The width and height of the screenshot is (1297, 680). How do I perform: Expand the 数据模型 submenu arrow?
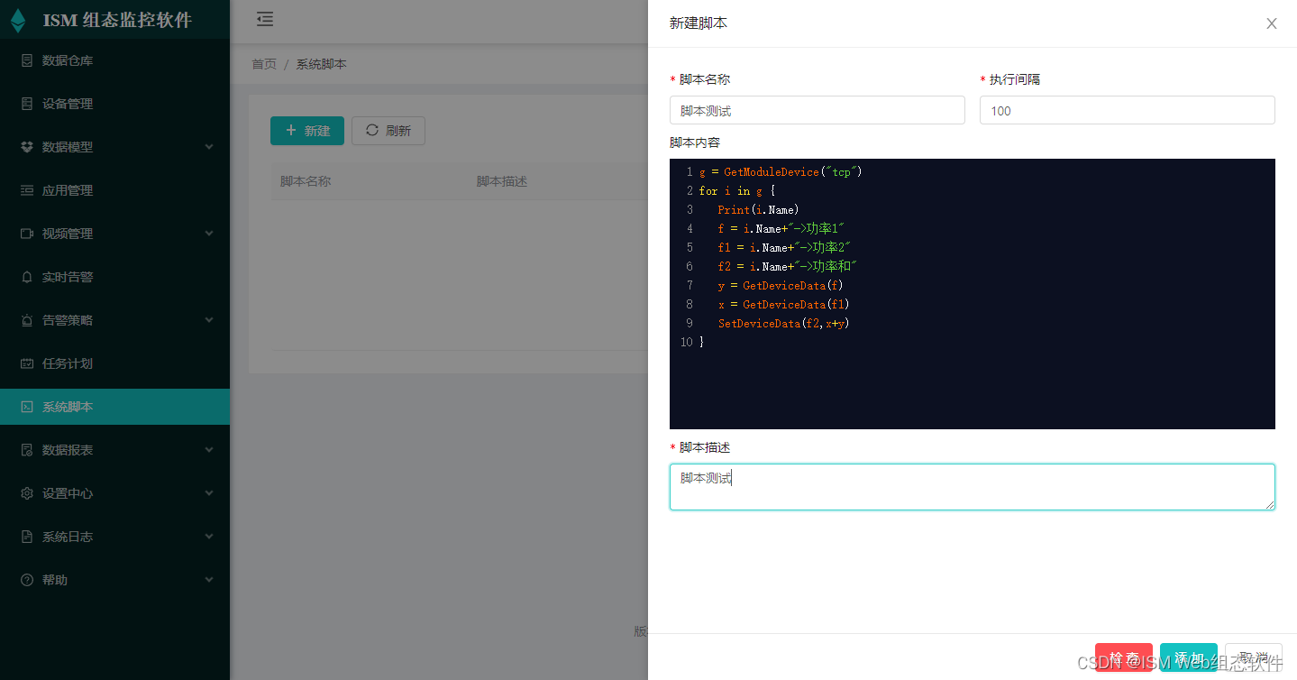[x=209, y=147]
